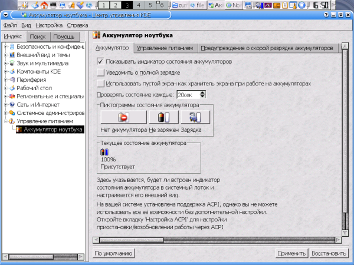Click the Безопасность lock icon in tree
Viewport: 354px width, 265px height.
click(x=12, y=47)
